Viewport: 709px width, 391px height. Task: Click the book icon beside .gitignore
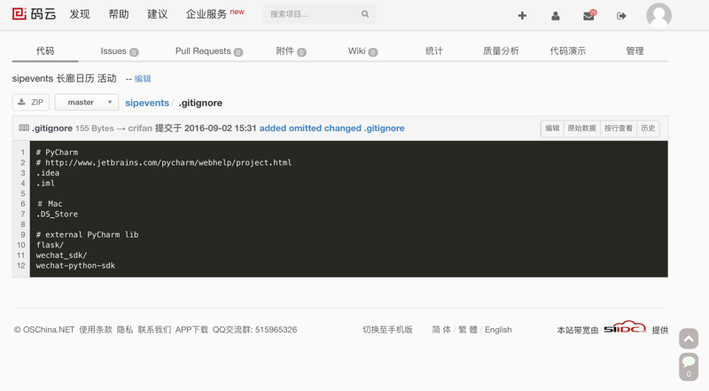point(24,128)
